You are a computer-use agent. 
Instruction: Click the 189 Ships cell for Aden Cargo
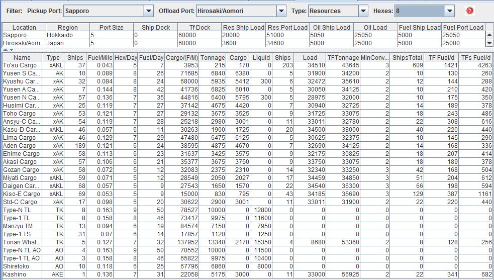pos(75,146)
